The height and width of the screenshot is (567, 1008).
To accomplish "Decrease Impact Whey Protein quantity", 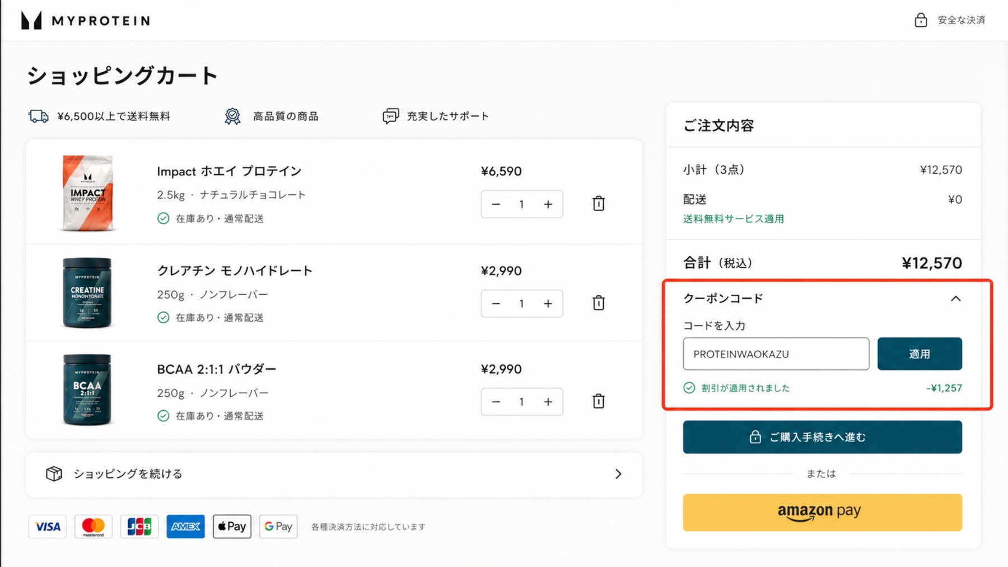I will click(x=496, y=205).
